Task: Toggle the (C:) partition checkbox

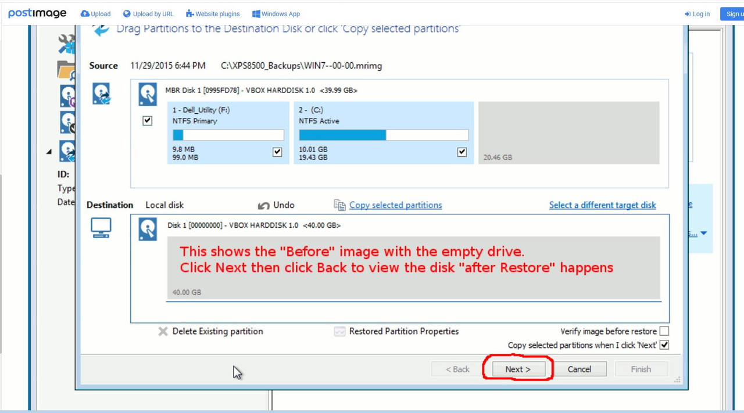Action: pyautogui.click(x=462, y=152)
